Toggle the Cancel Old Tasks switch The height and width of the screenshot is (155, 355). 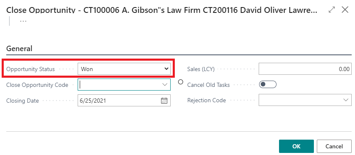click(x=268, y=84)
